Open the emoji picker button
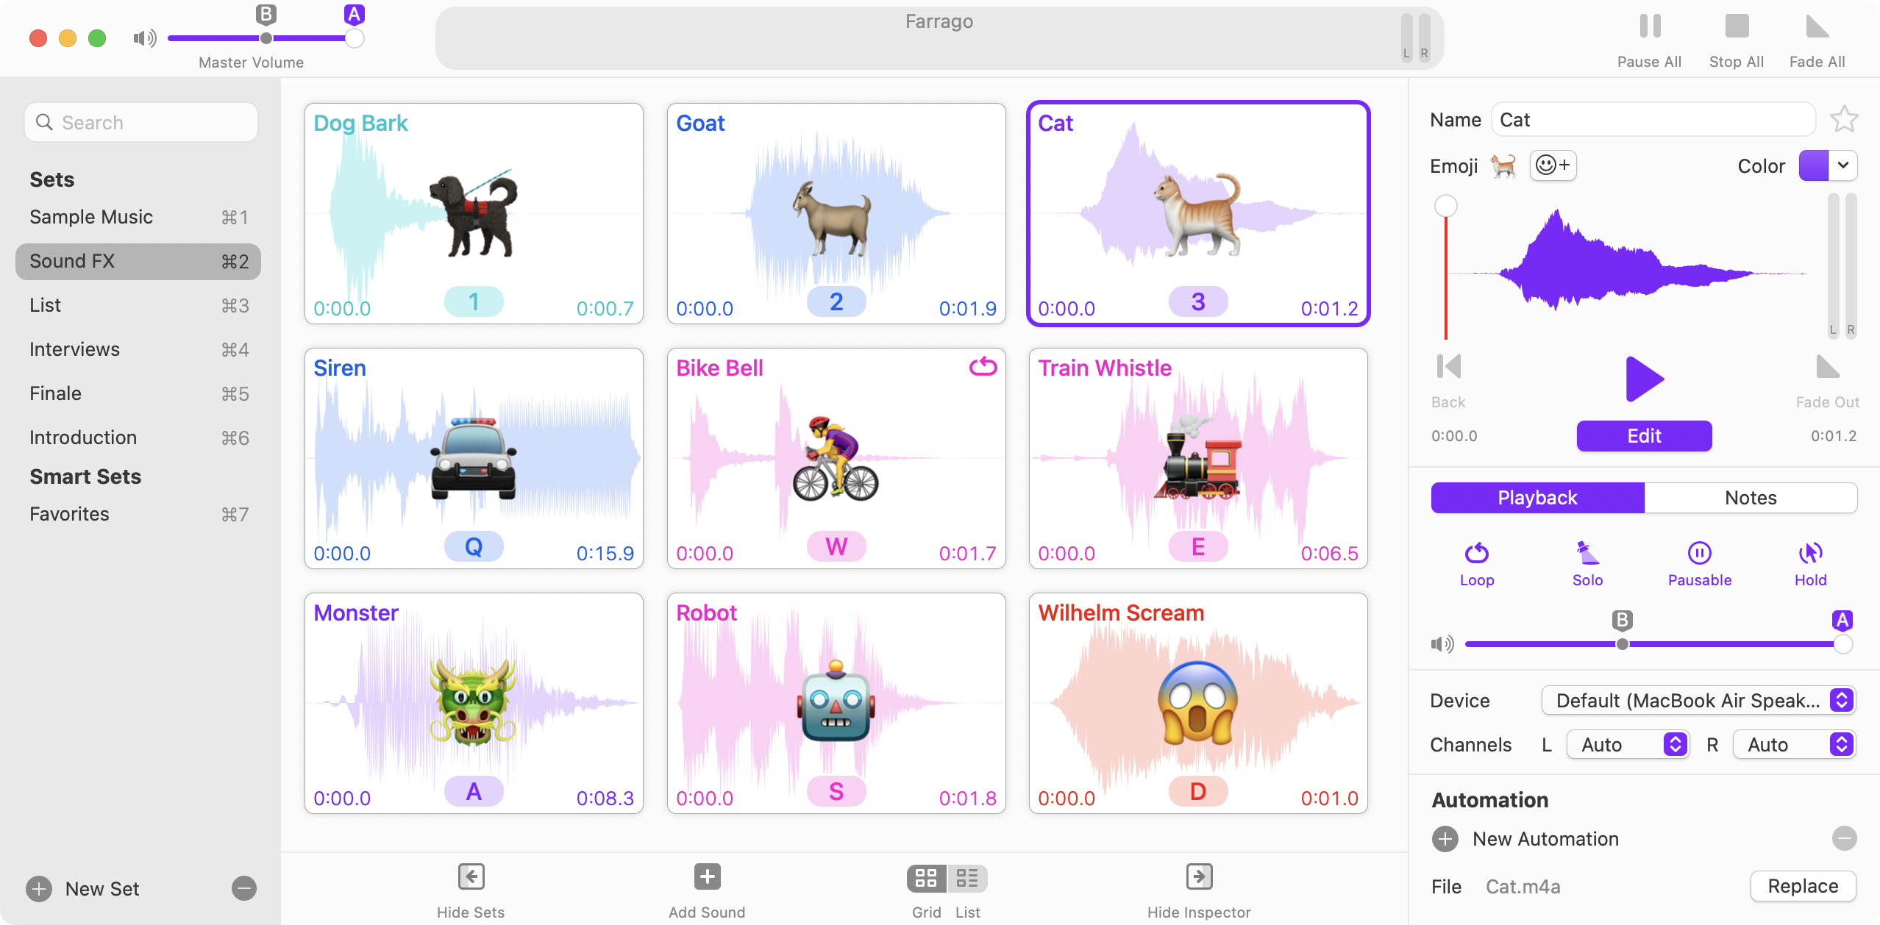The image size is (1880, 925). point(1553,165)
